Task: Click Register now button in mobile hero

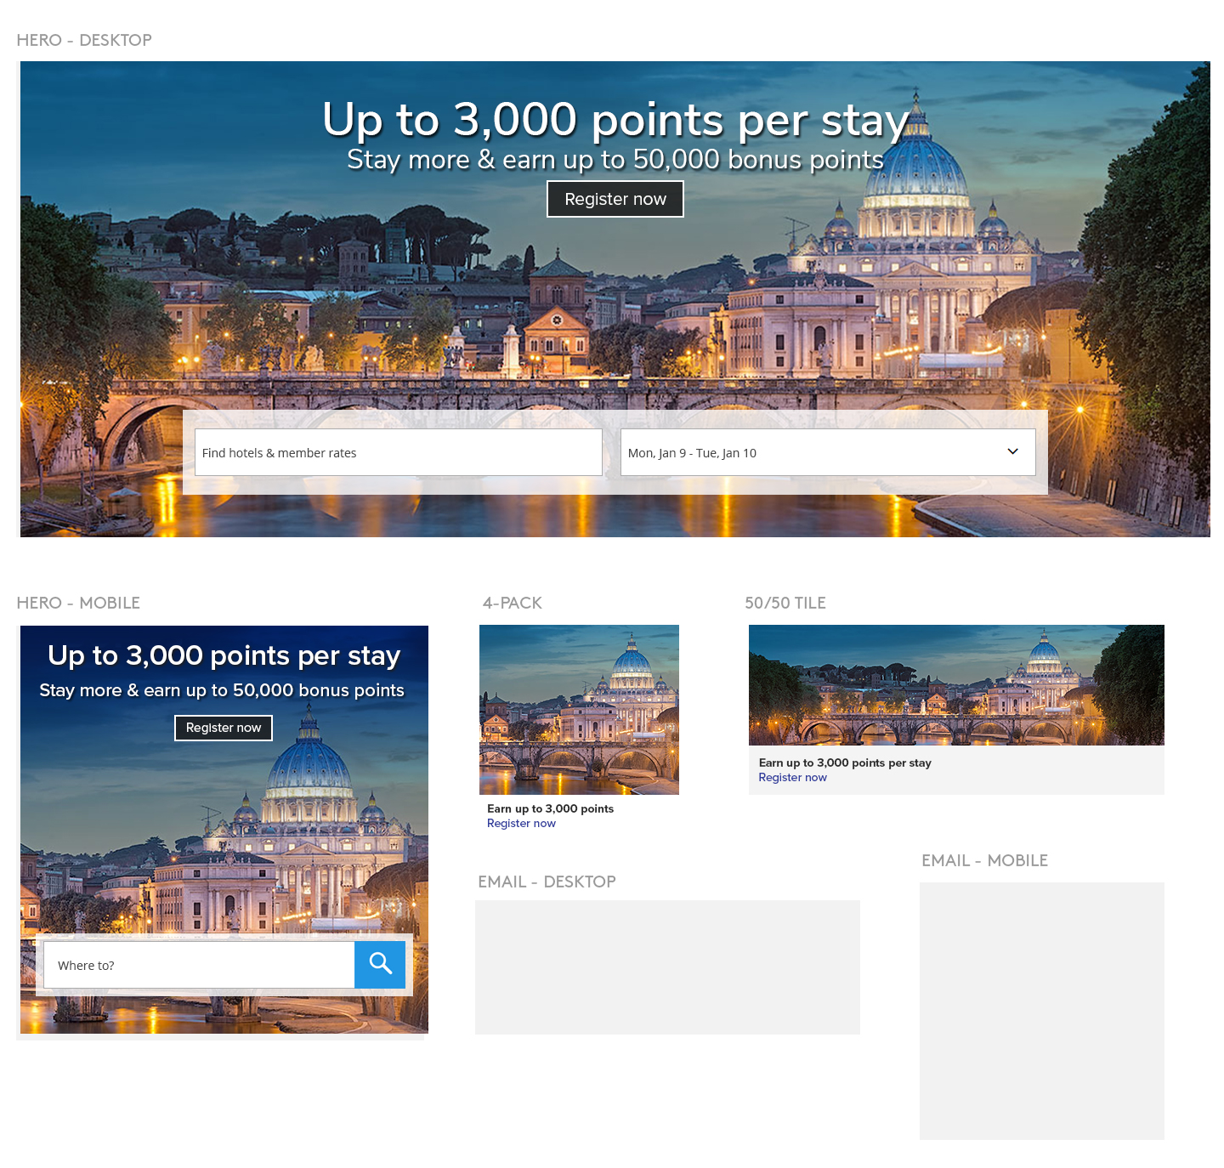Action: tap(224, 728)
